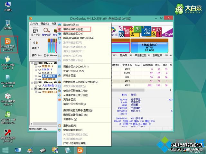Collapse the HD1:VMware disk tree node
The height and width of the screenshot is (154, 206).
(x=32, y=82)
